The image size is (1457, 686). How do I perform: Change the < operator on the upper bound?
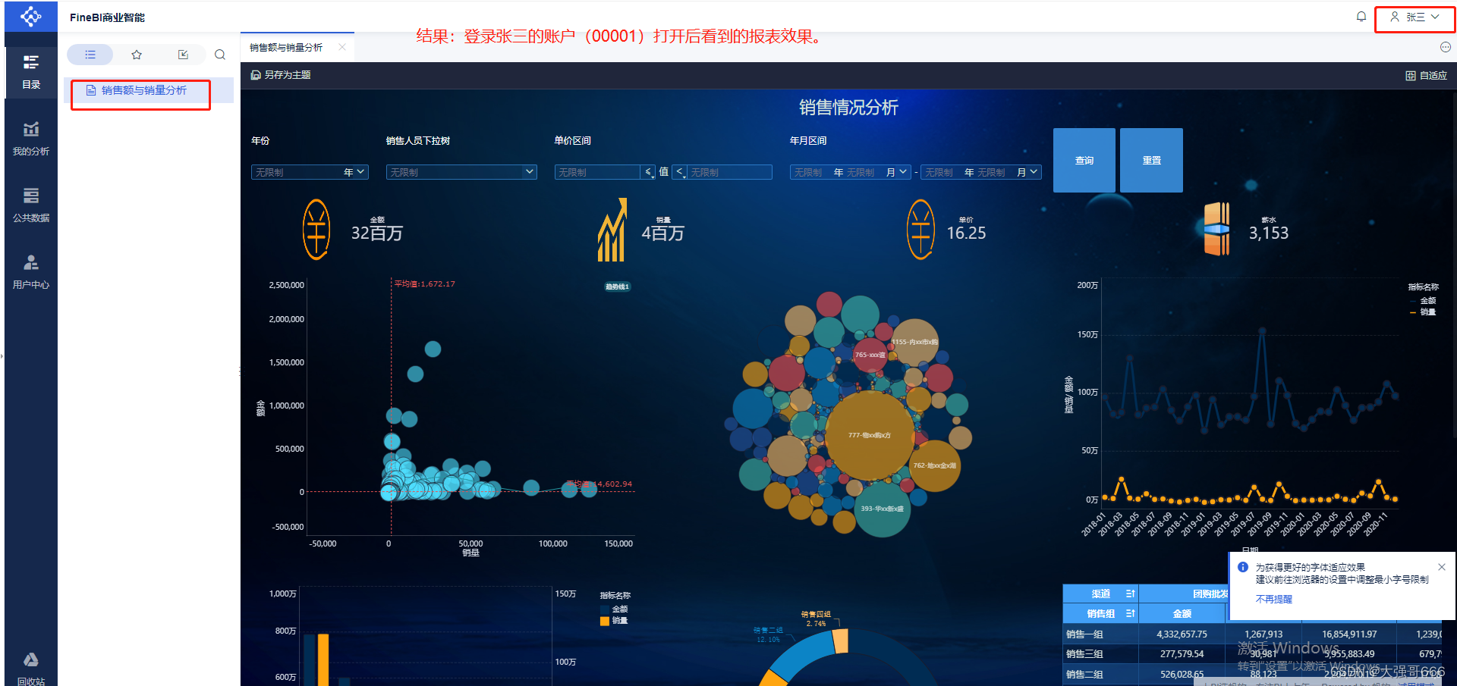[x=680, y=172]
